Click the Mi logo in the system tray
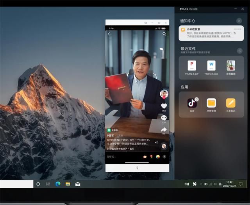 pyautogui.click(x=187, y=184)
